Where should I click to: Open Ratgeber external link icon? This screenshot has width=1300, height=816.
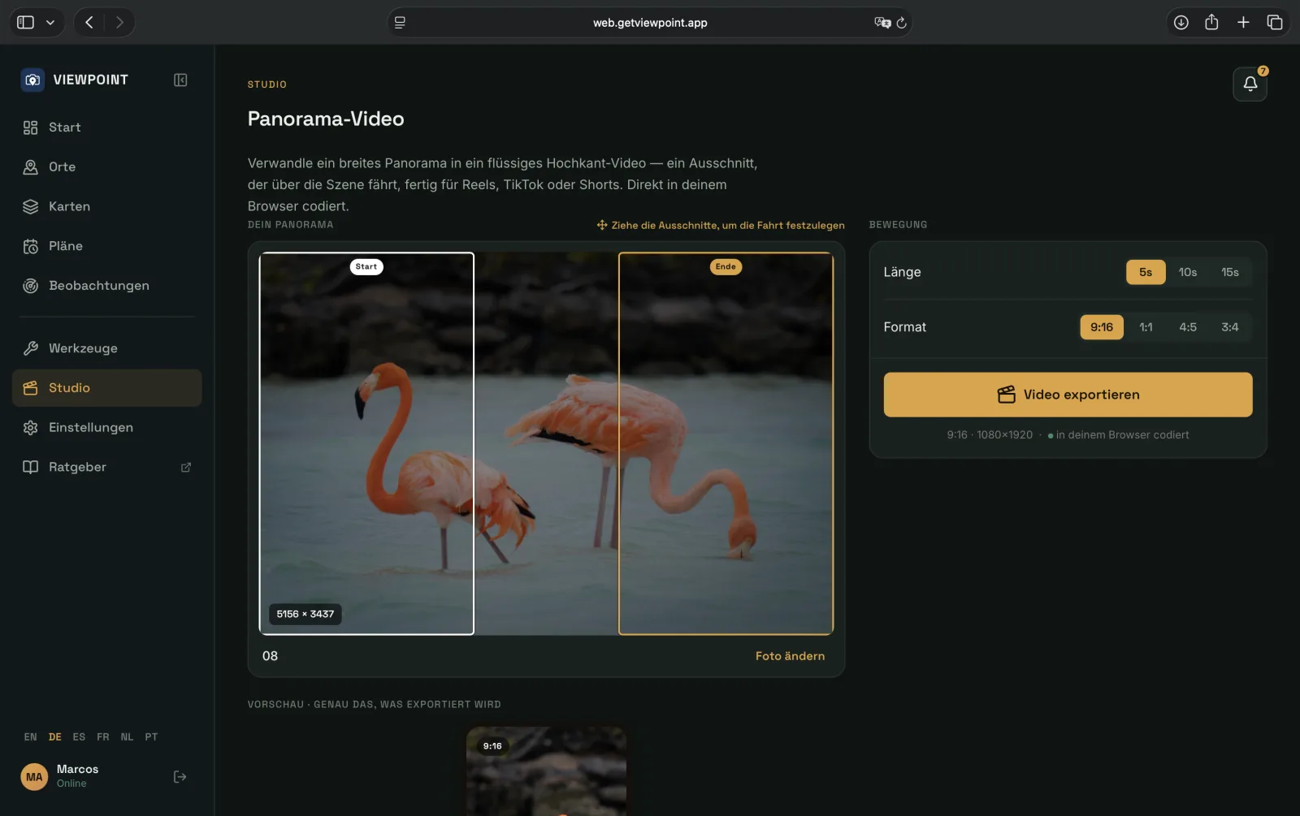pos(186,467)
